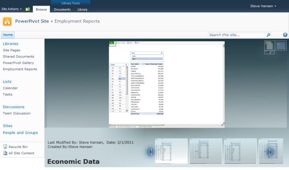This screenshot has height=170, width=289.
Task: Click the Economic Data document title
Action: click(x=73, y=161)
